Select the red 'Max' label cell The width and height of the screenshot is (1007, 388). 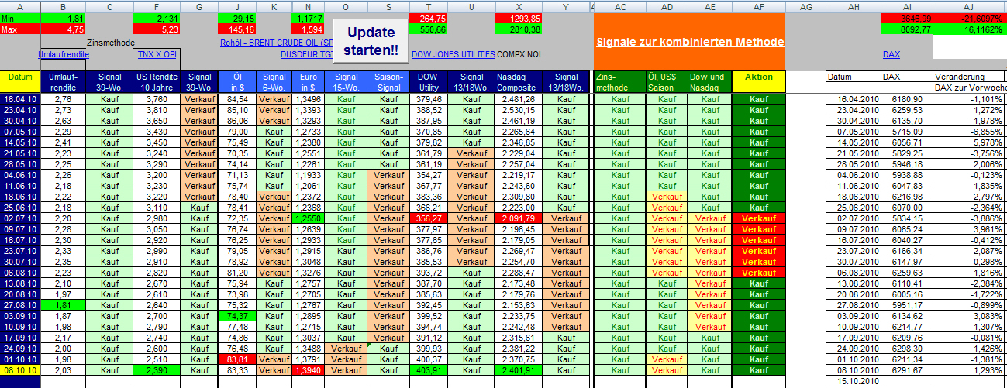pyautogui.click(x=21, y=29)
